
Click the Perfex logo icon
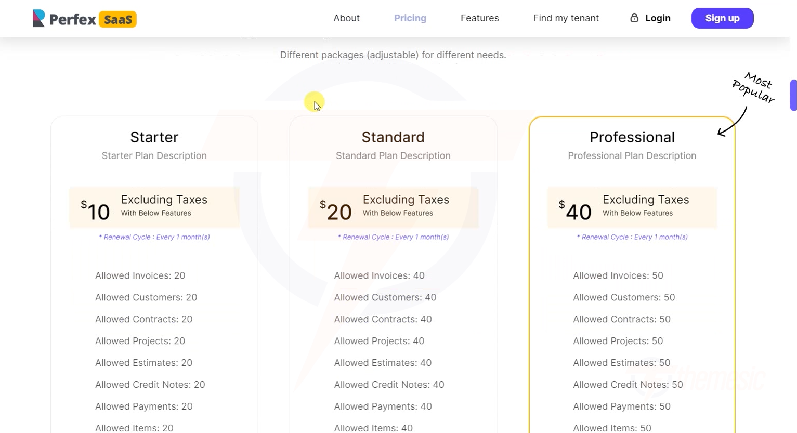[38, 18]
